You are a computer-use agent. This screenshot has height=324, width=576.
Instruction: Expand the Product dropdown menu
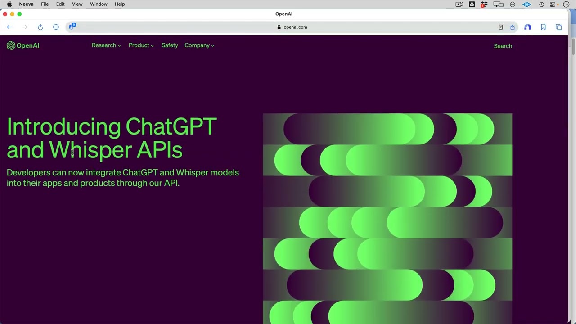pyautogui.click(x=141, y=45)
